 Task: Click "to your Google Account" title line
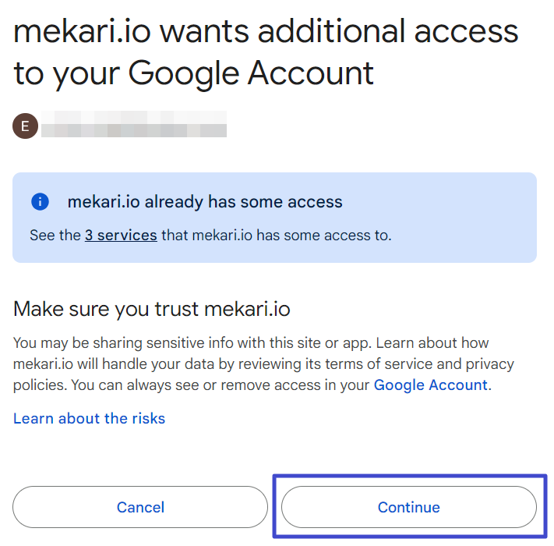193,73
